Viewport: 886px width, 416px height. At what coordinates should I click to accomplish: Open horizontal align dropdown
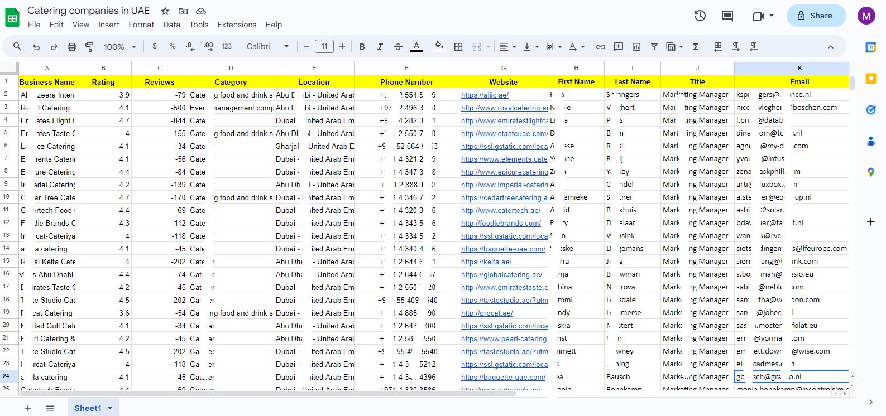[x=507, y=47]
